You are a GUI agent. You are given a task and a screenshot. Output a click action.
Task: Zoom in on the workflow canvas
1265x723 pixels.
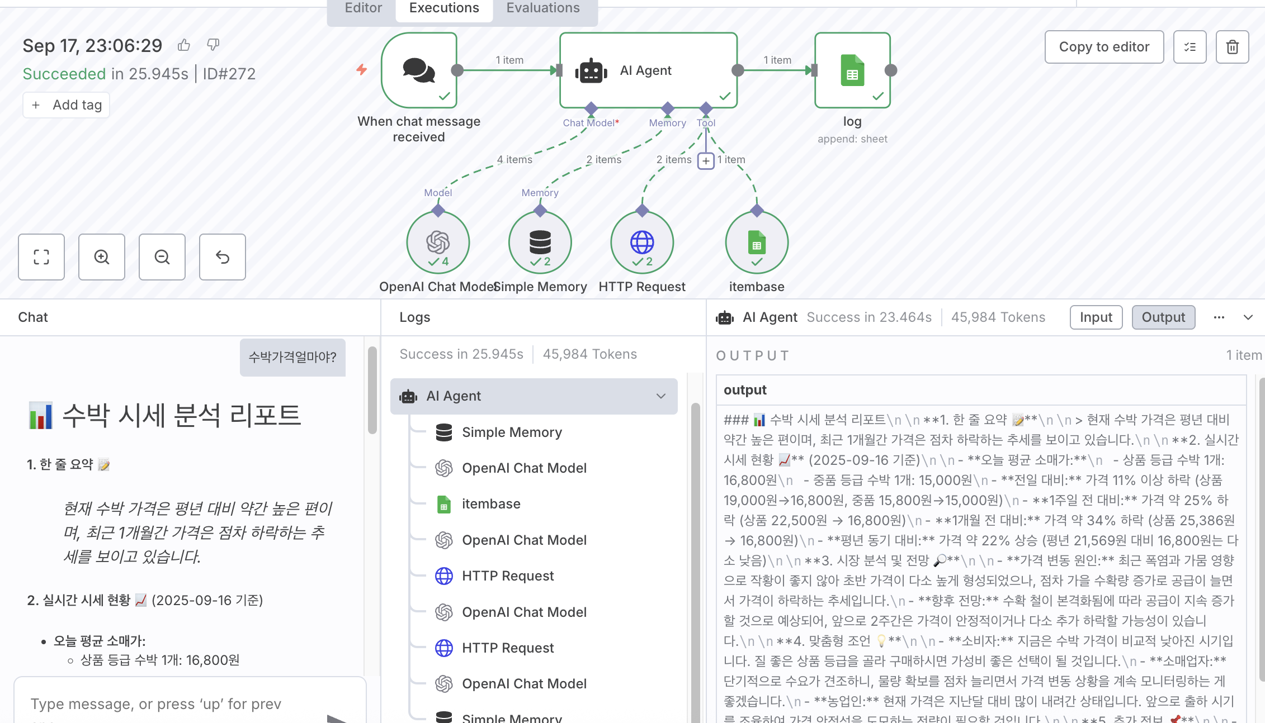tap(102, 257)
